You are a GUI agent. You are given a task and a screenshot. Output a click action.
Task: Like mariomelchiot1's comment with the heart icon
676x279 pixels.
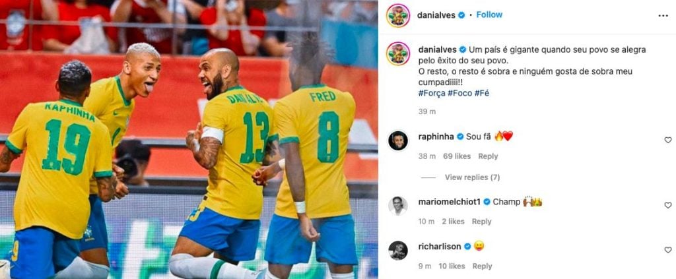coord(668,205)
